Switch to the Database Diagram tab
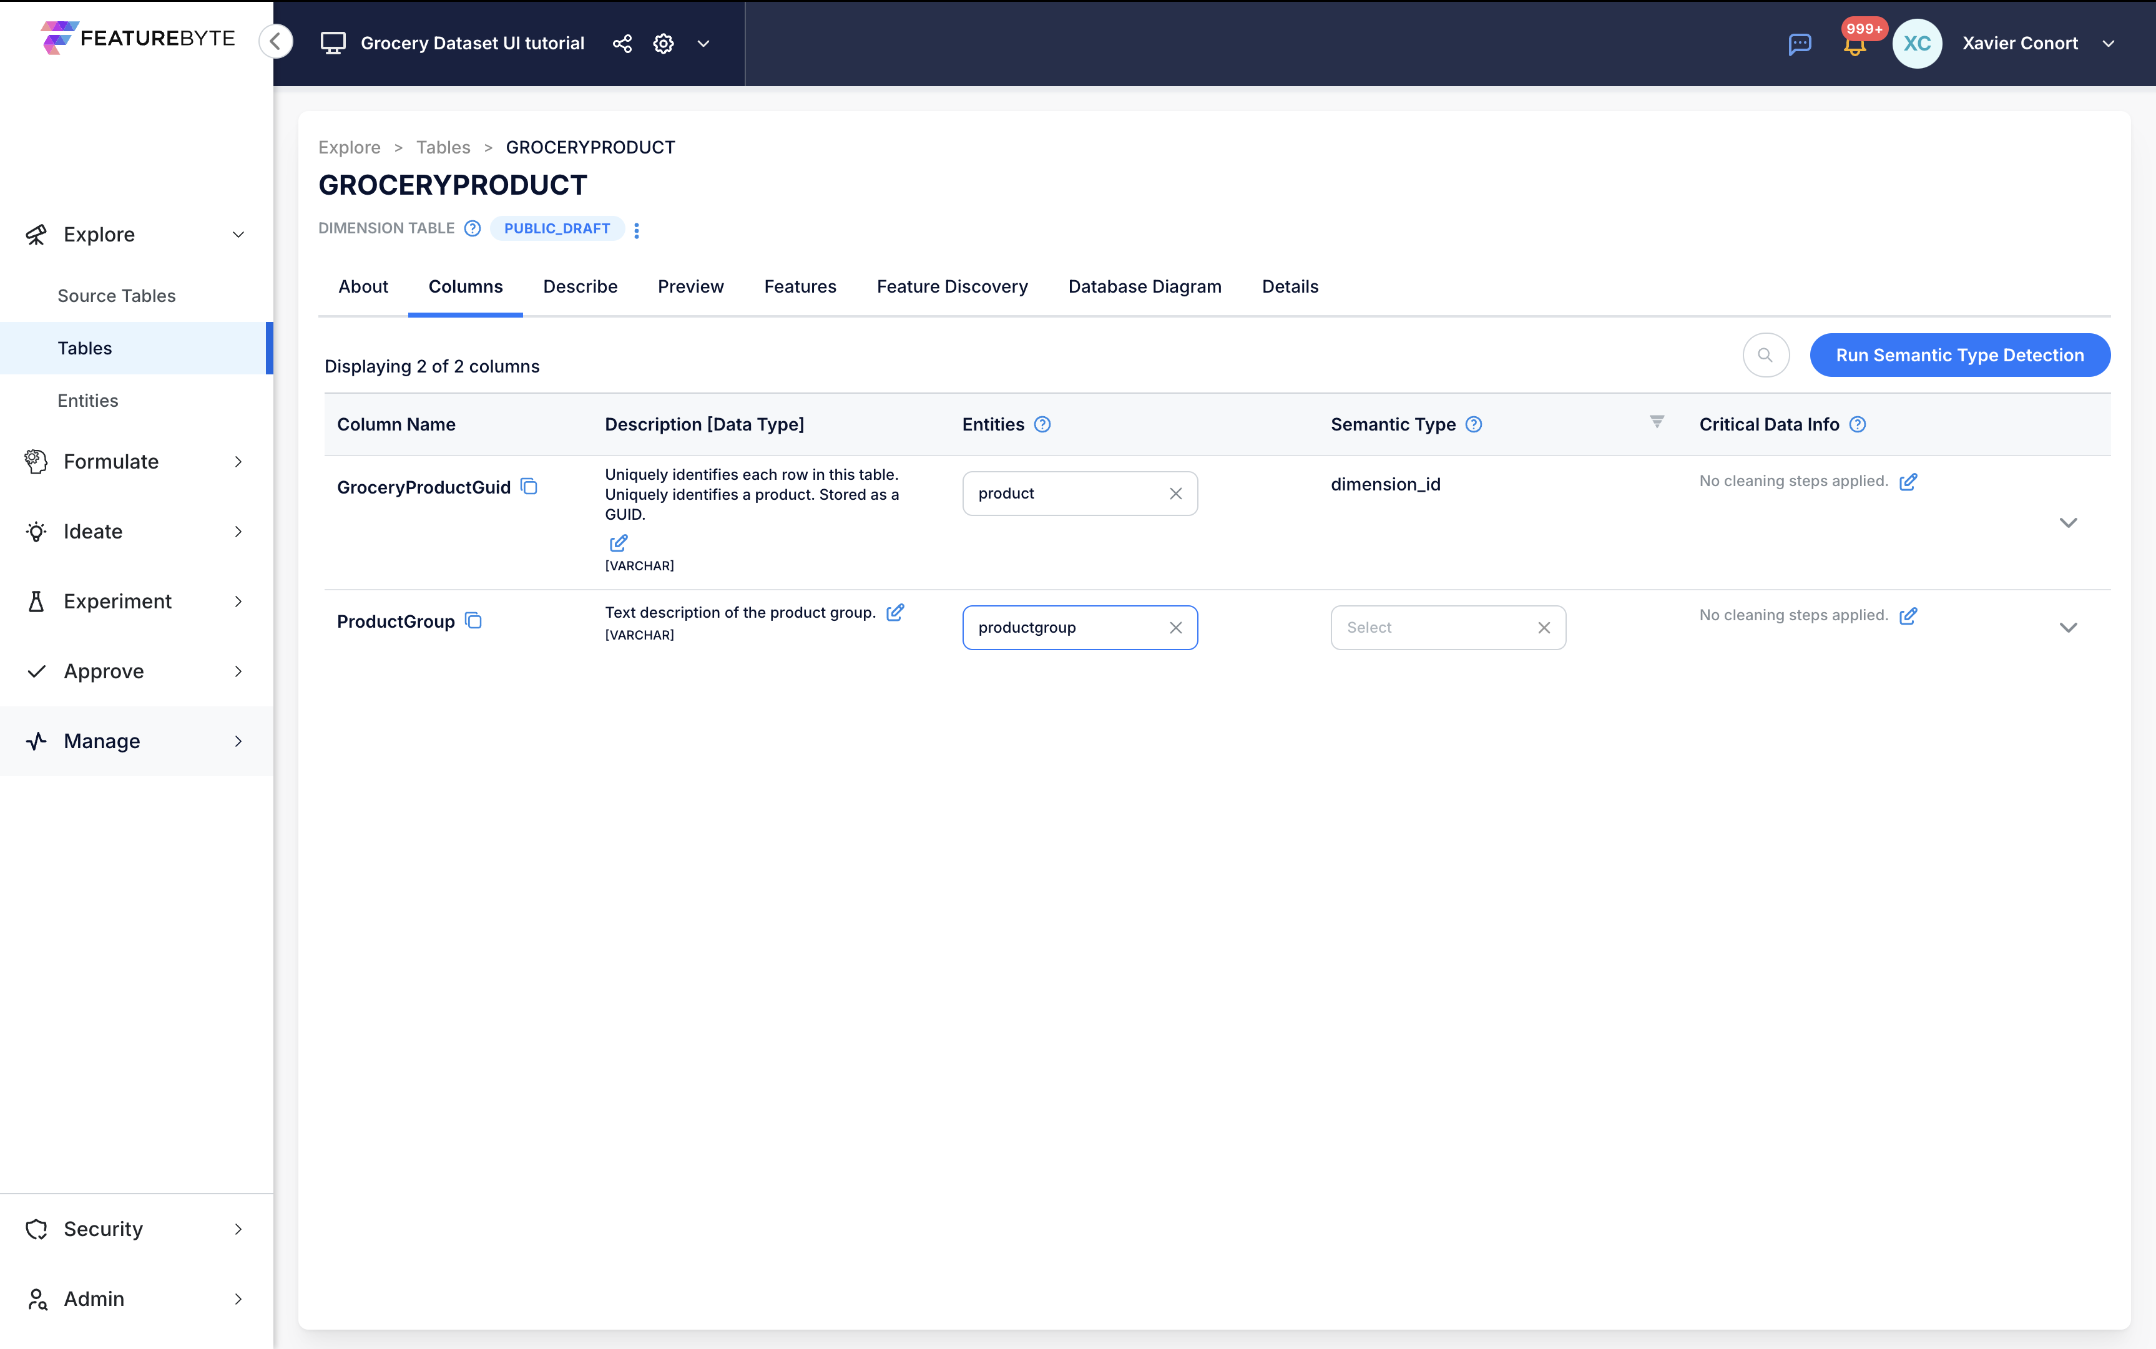The width and height of the screenshot is (2156, 1349). click(1144, 286)
